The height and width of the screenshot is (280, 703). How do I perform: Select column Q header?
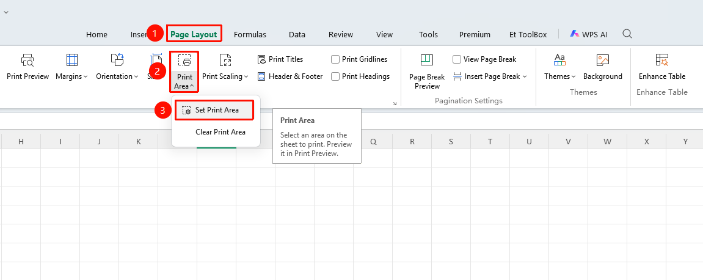[373, 141]
